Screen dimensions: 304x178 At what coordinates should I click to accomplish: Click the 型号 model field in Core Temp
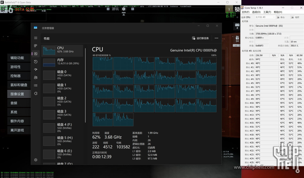279,26
